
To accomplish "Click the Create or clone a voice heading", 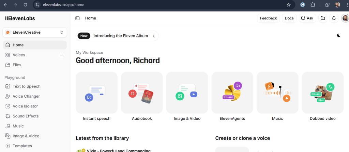I will (x=243, y=138).
